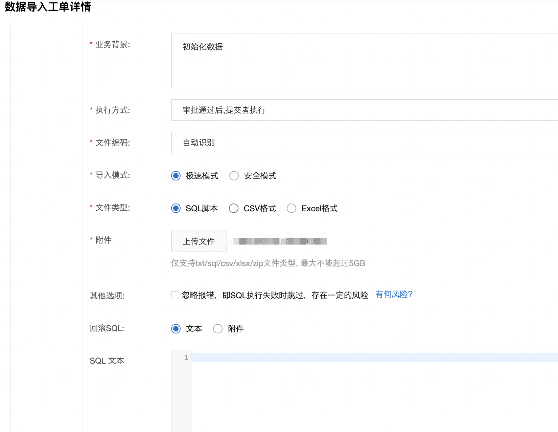
Task: Set rollback SQL to 文本
Action: (x=176, y=329)
